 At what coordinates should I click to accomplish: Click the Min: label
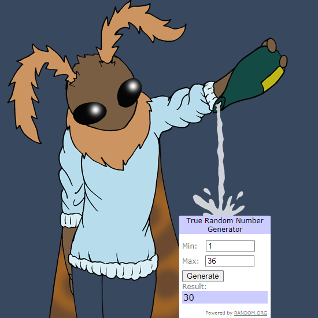(x=190, y=246)
